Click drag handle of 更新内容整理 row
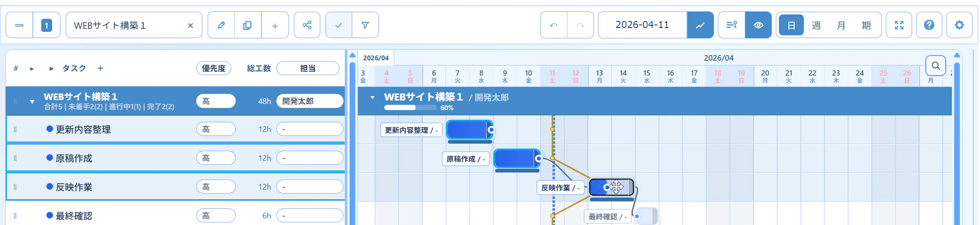Image resolution: width=980 pixels, height=225 pixels. [15, 129]
